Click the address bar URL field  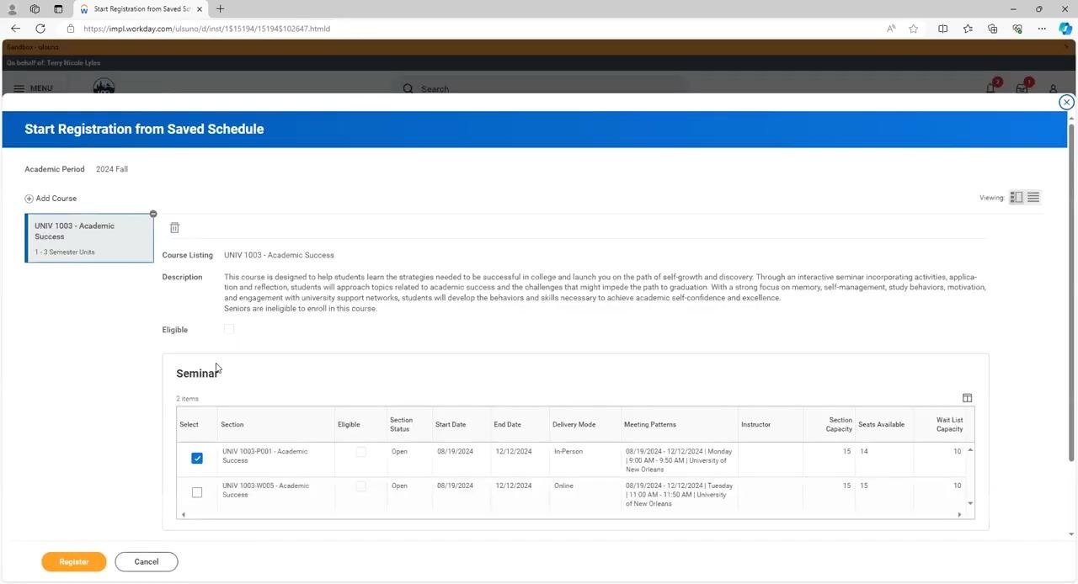472,29
